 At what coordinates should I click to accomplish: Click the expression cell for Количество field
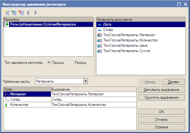94,105
